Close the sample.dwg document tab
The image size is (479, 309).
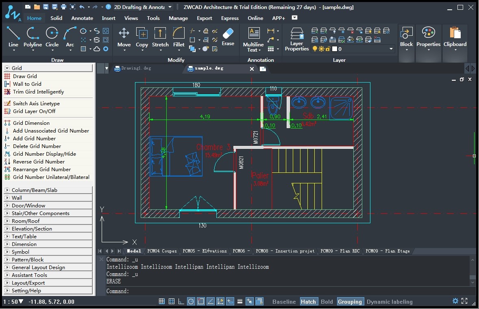(252, 69)
